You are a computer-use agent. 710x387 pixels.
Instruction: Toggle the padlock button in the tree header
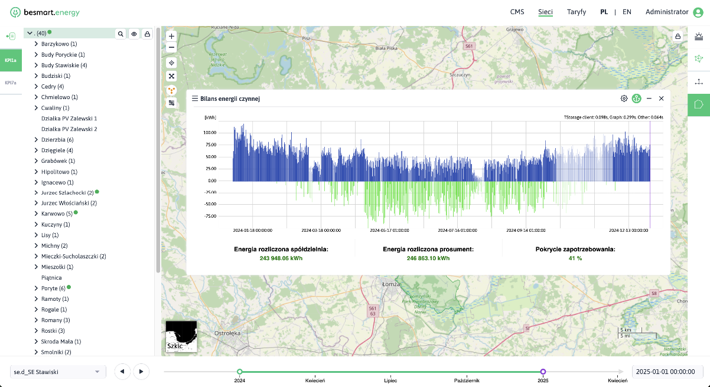pos(147,34)
